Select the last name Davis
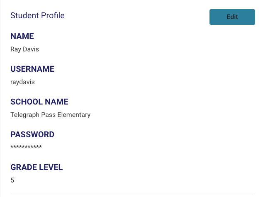This screenshot has height=197, width=263. [31, 49]
